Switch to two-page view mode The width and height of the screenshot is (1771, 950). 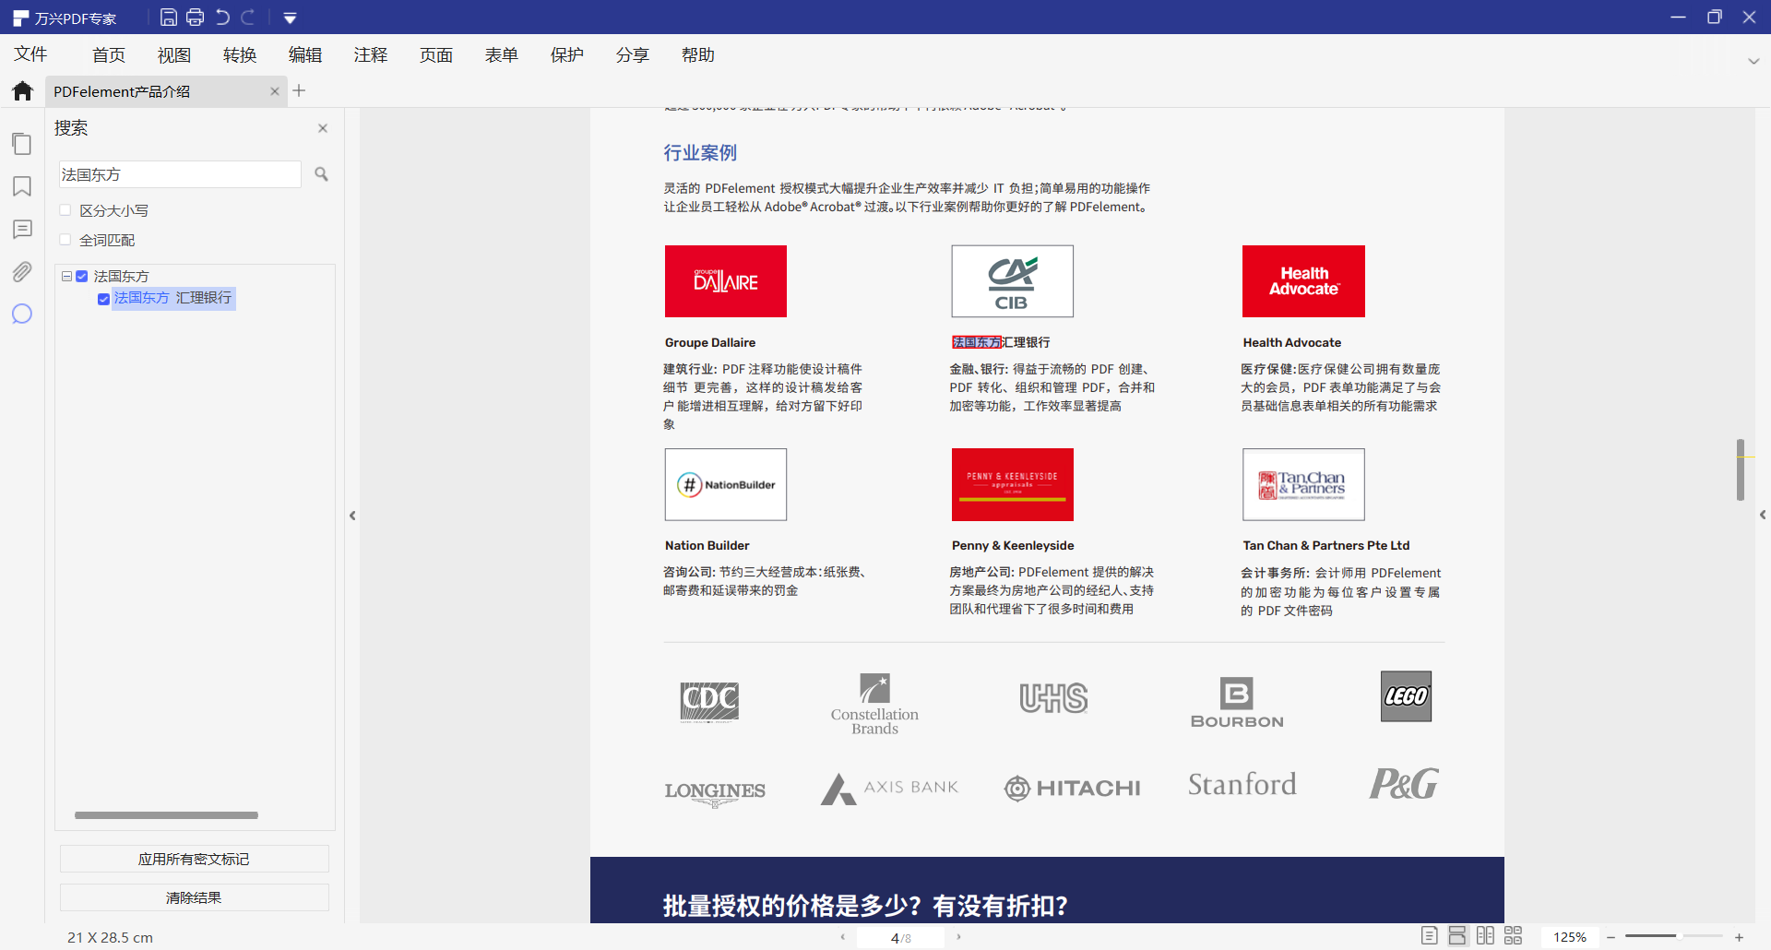coord(1485,935)
